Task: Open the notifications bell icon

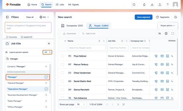Action: coord(144,5)
